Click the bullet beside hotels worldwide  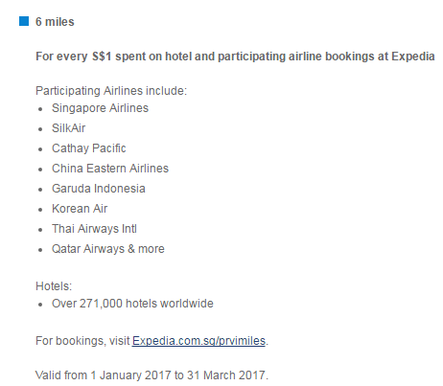pos(40,305)
